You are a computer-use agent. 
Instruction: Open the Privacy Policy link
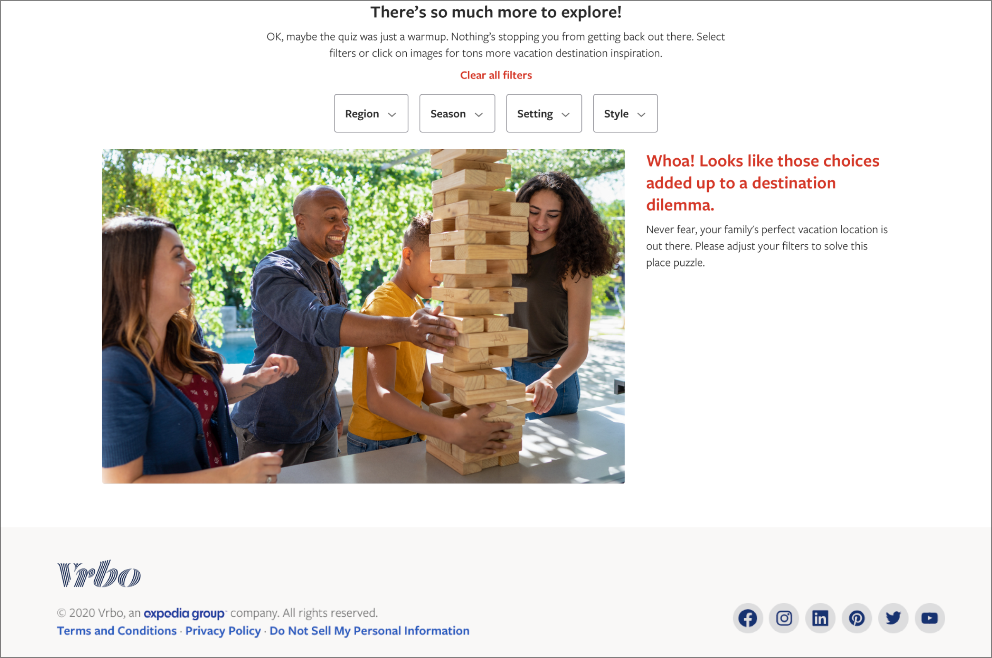[x=223, y=631]
